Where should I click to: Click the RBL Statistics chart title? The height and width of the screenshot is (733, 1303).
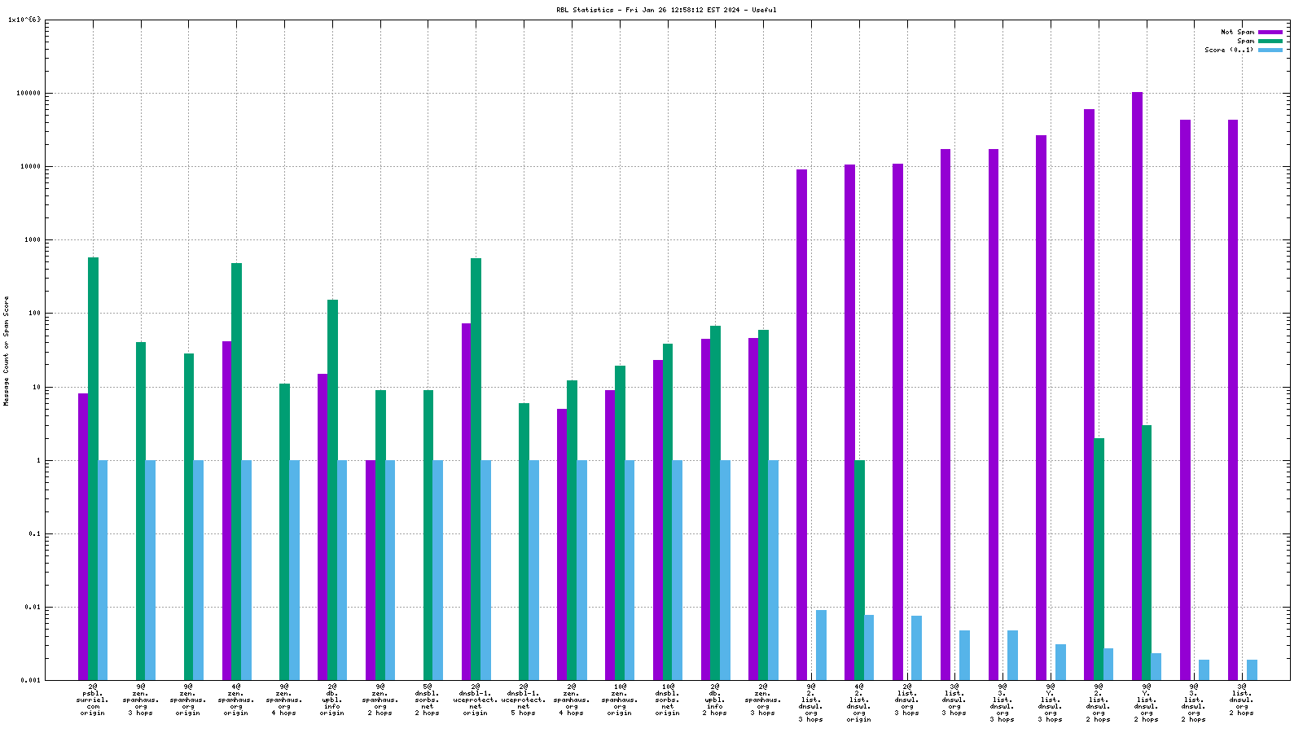665,10
